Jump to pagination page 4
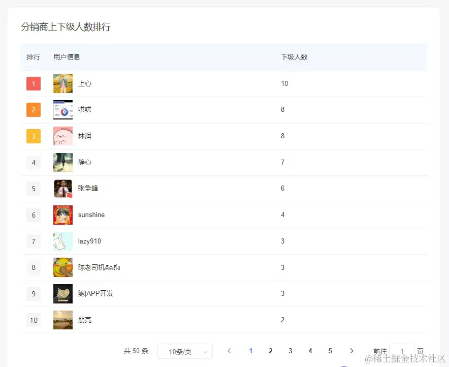Screen dimensions: 449x367 click(x=310, y=351)
